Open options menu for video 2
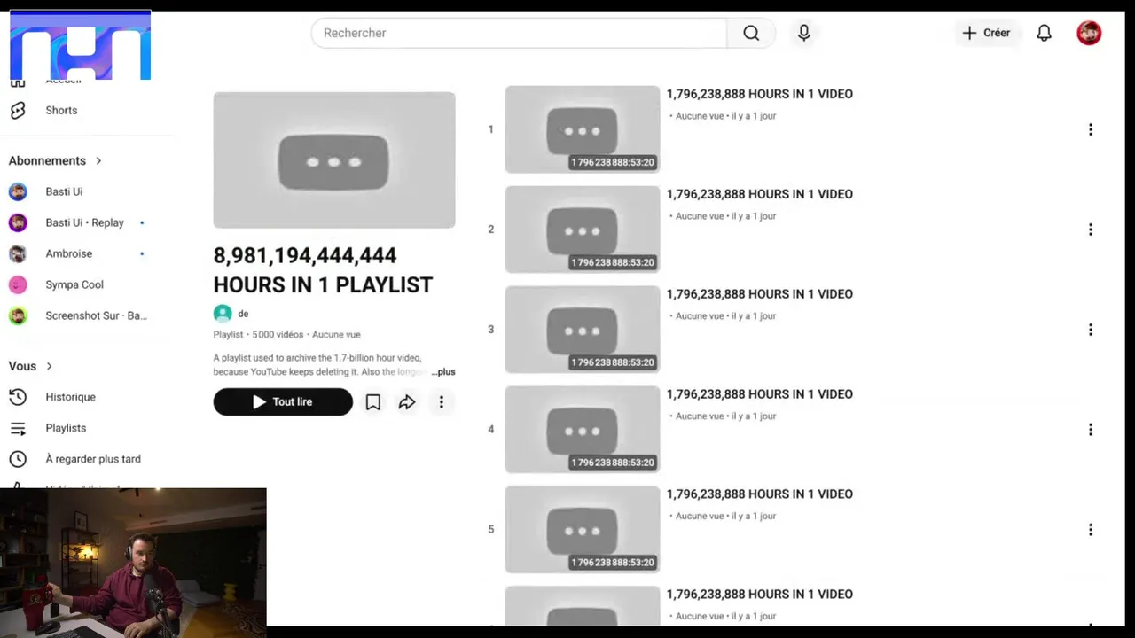 pyautogui.click(x=1090, y=230)
